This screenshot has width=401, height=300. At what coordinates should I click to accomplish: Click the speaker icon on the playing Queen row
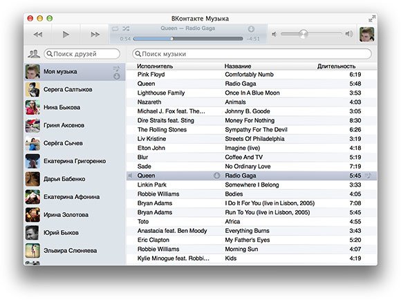pos(131,176)
